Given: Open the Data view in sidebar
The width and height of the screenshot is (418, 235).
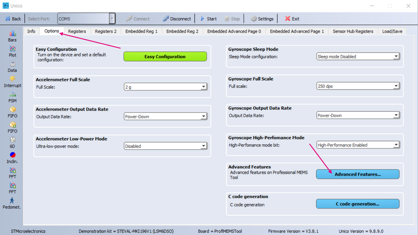Looking at the screenshot, I should coord(12,66).
